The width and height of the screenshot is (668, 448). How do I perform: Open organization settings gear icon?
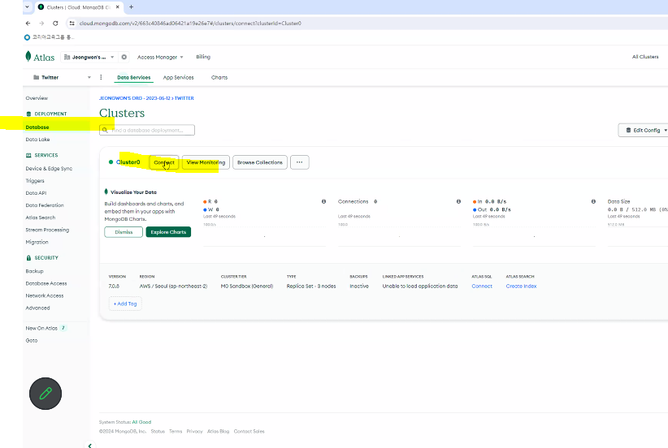124,57
